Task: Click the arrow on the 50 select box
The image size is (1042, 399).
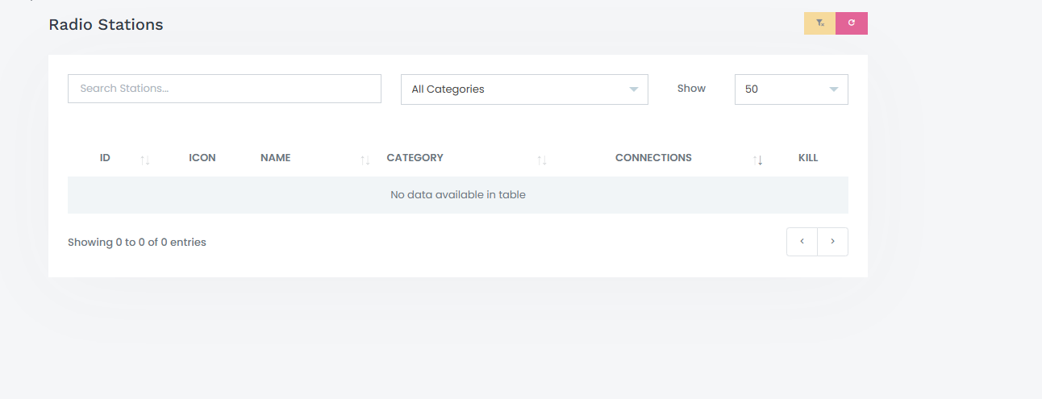Action: (834, 89)
